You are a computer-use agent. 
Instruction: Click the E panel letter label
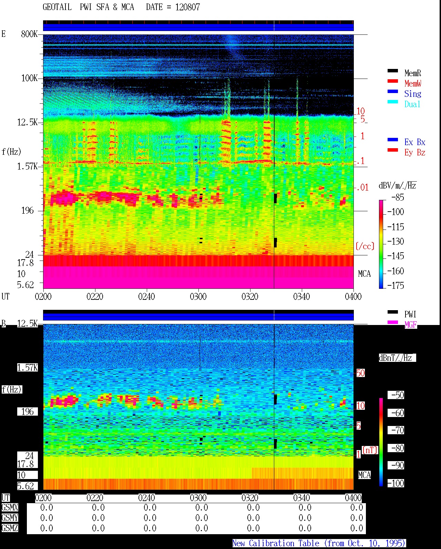[x=3, y=34]
